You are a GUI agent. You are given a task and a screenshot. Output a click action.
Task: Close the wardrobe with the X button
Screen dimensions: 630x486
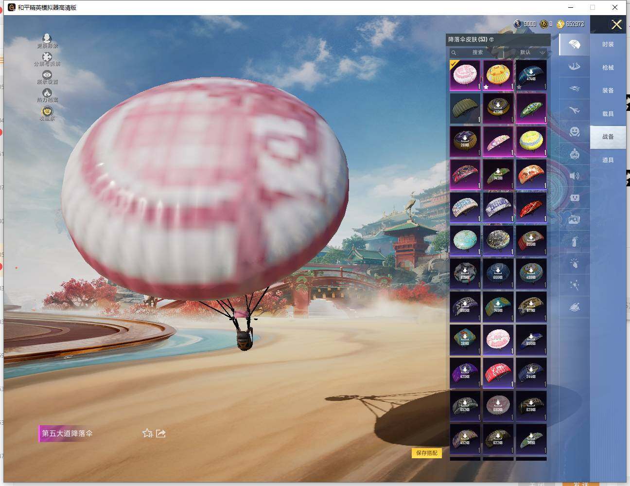coord(616,25)
